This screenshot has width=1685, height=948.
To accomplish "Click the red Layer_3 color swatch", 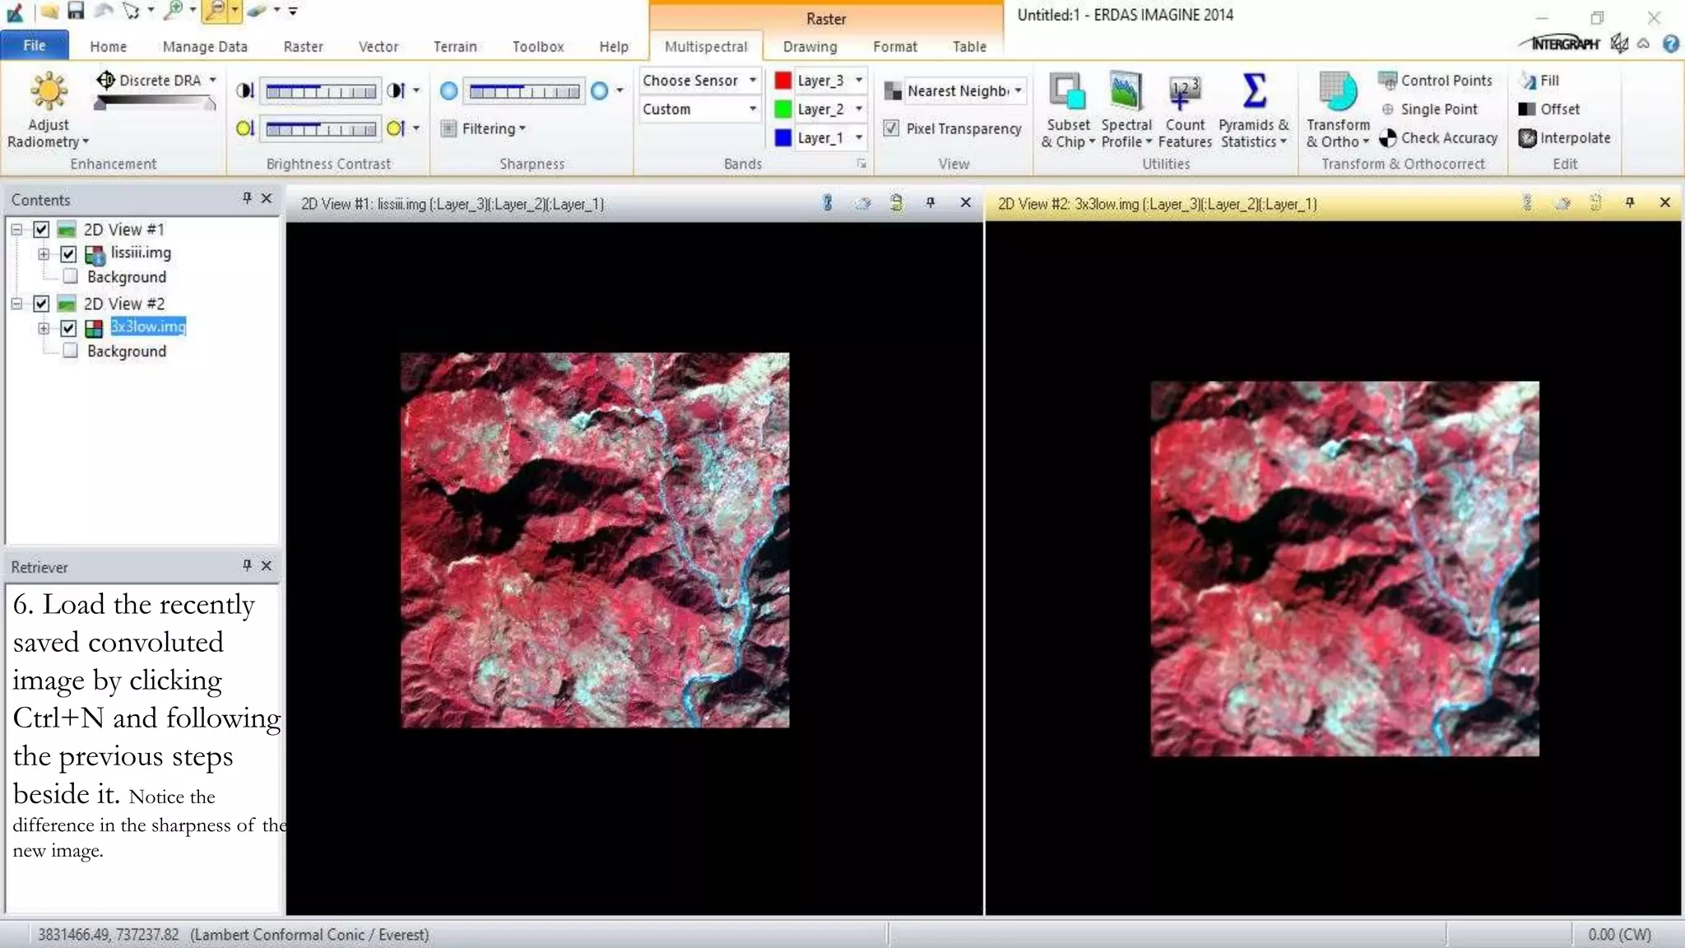I will [783, 81].
